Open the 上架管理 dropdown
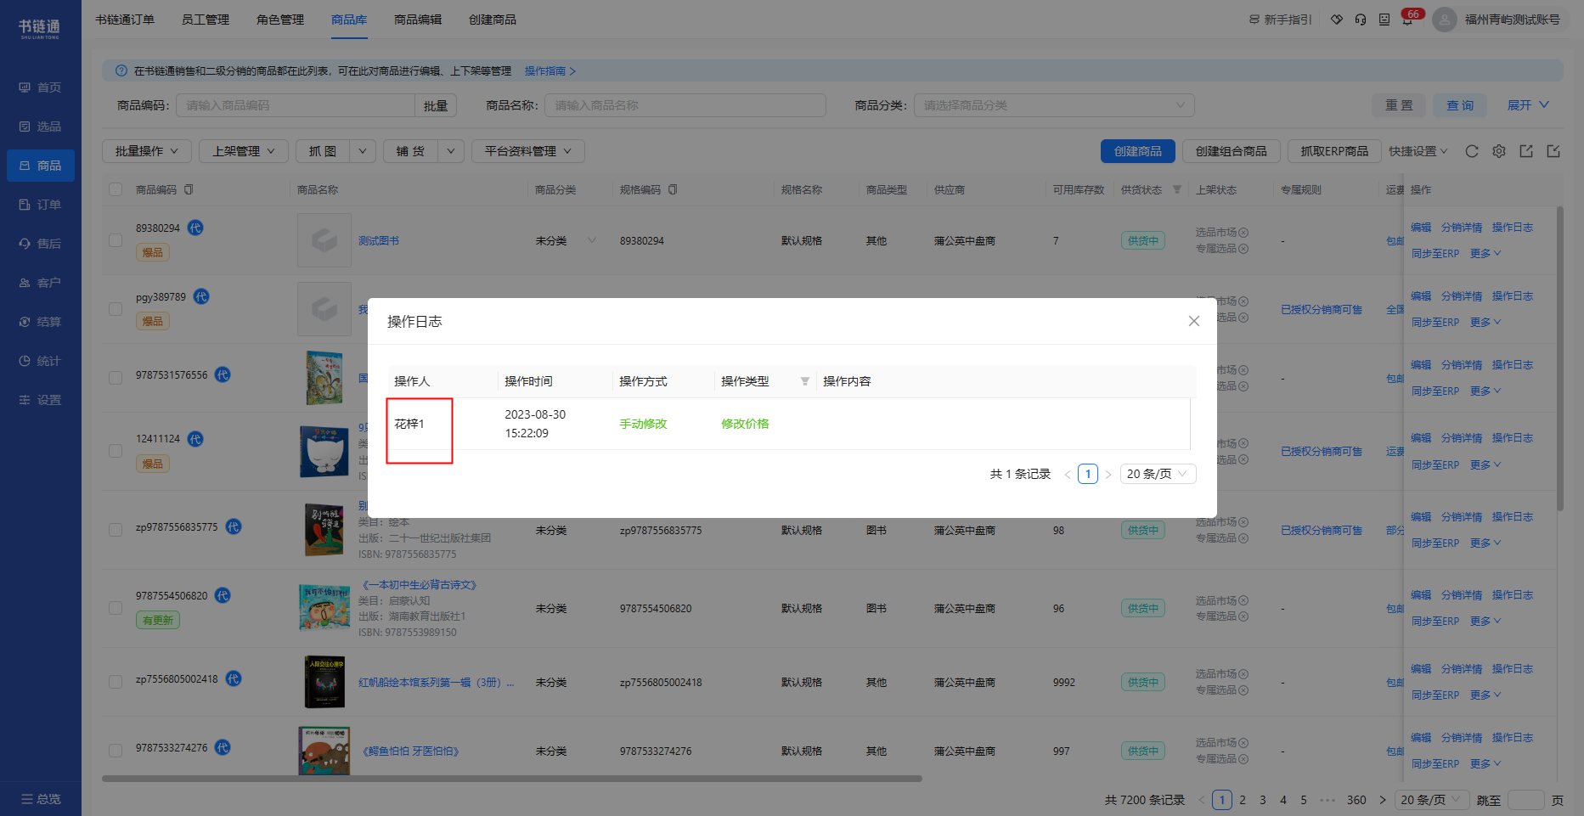The width and height of the screenshot is (1584, 816). pyautogui.click(x=244, y=151)
